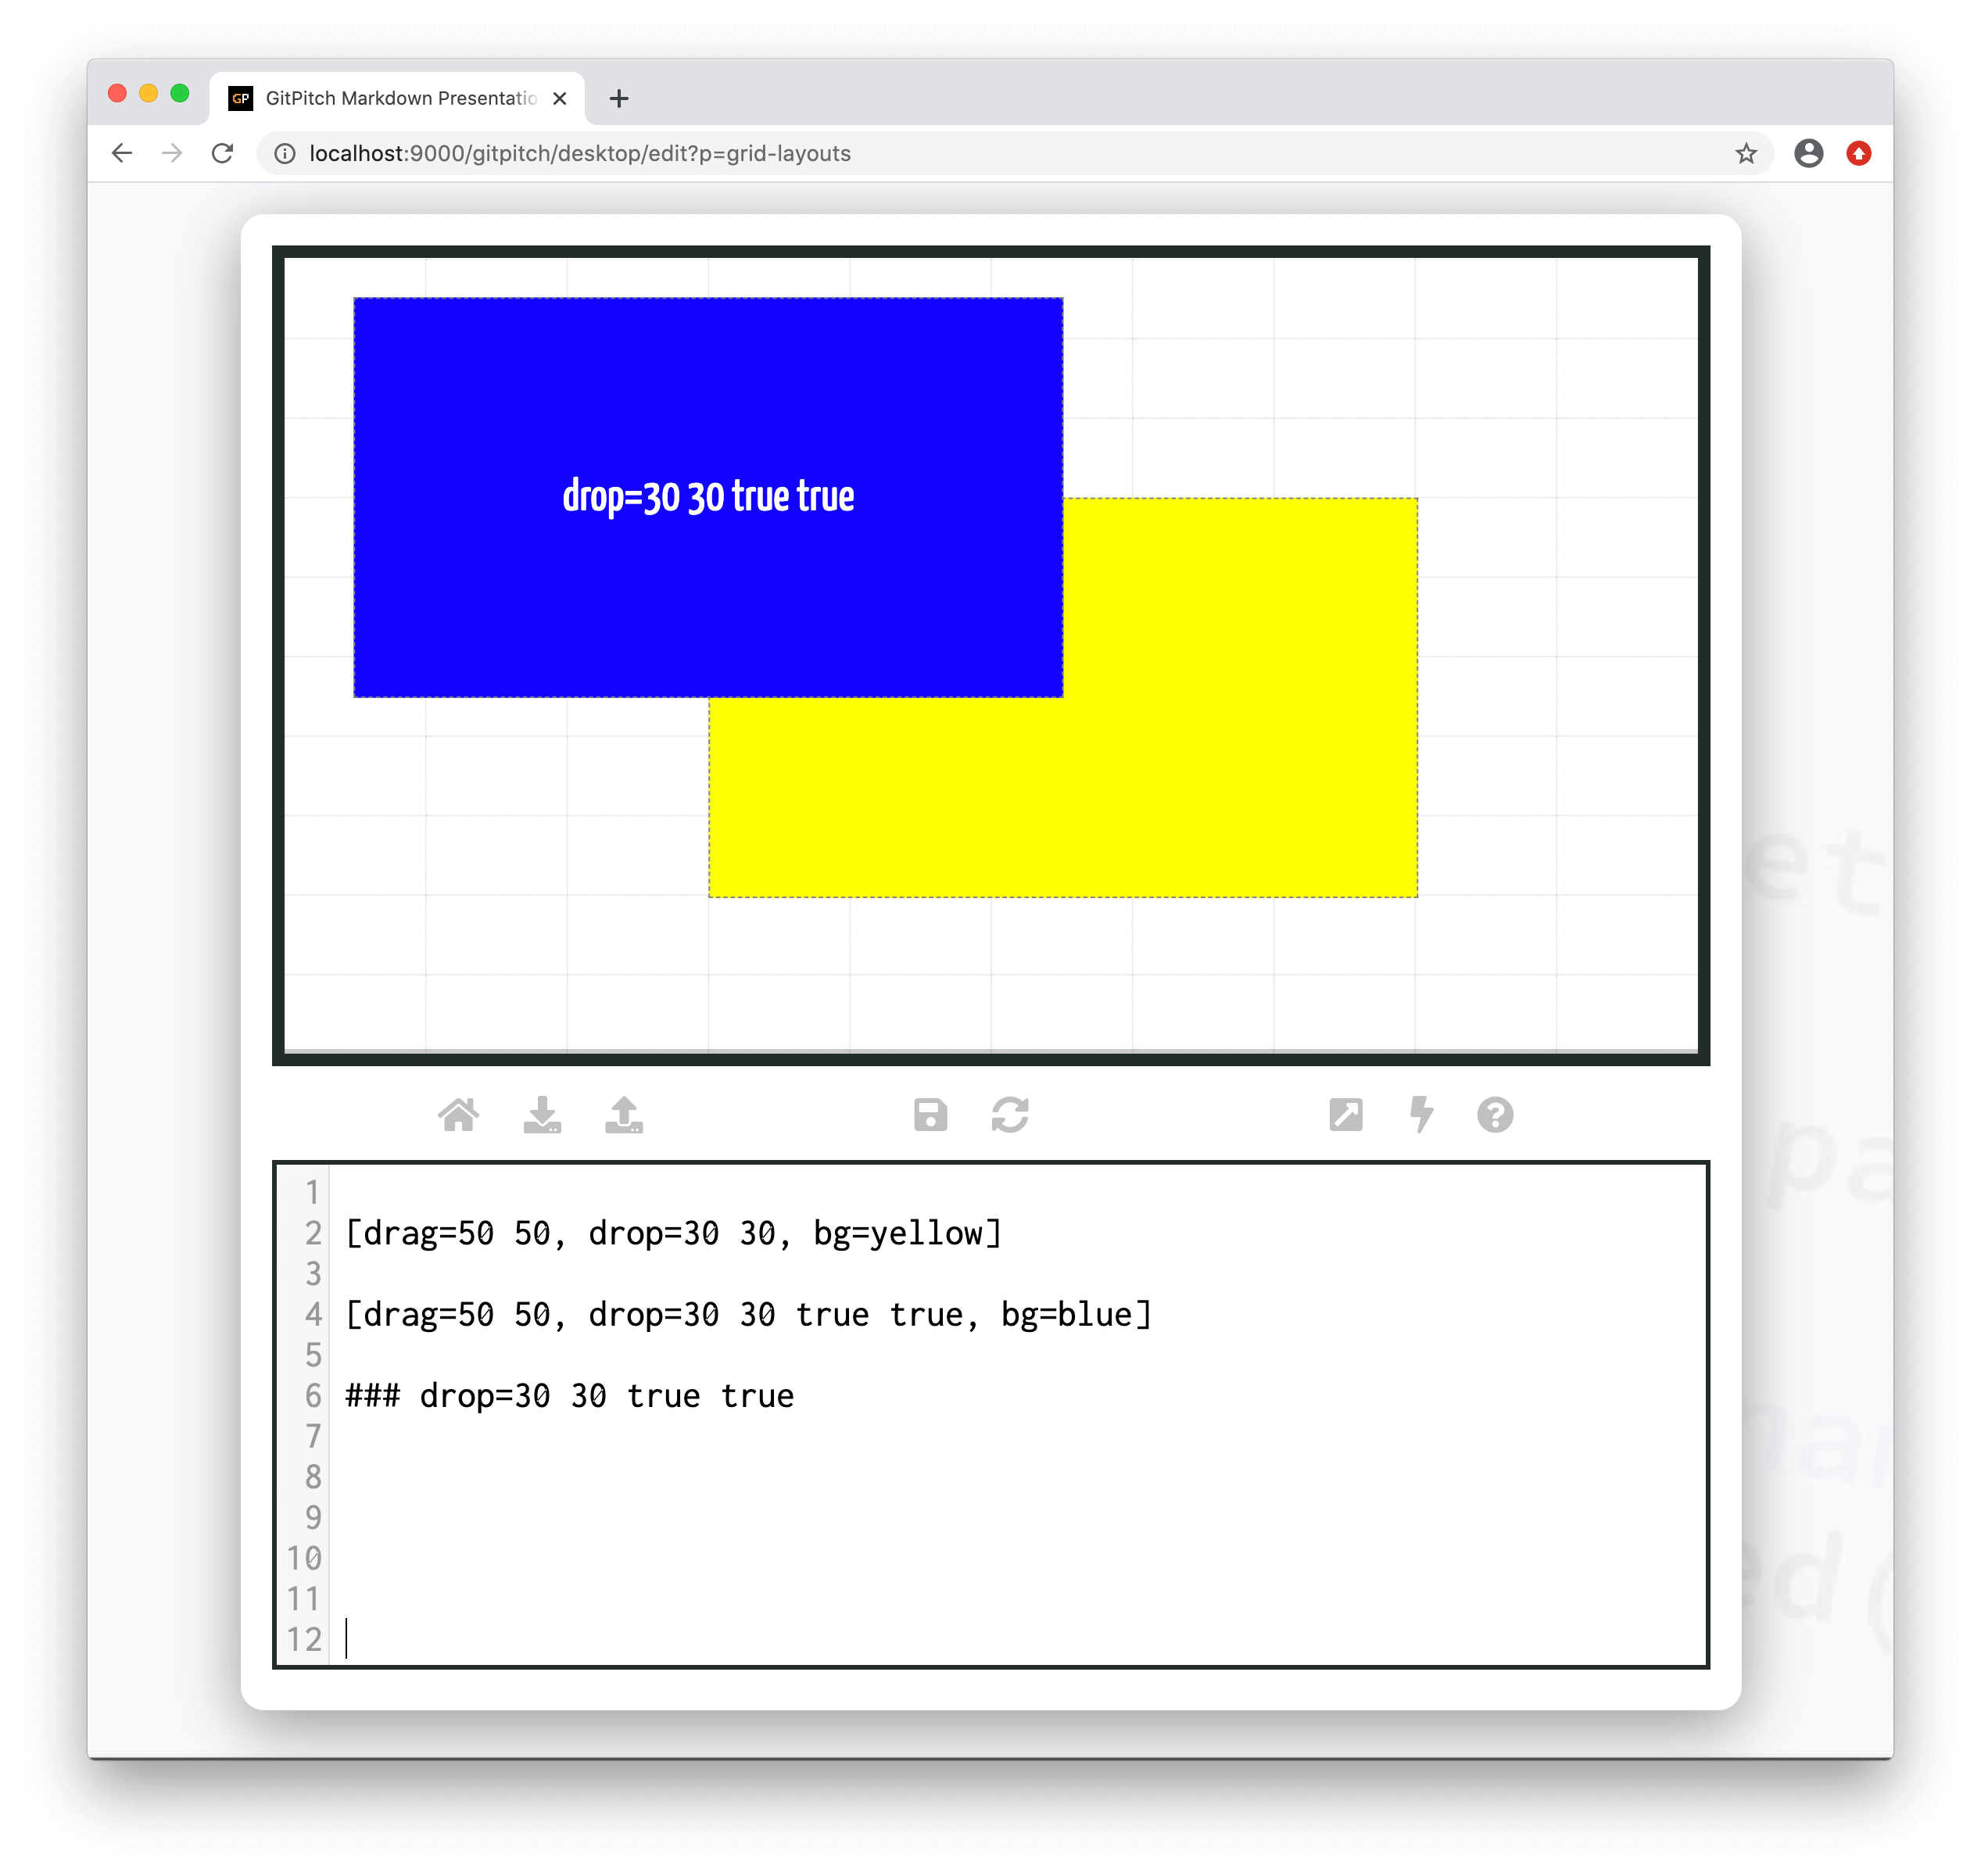The image size is (1981, 1876).
Task: Bookmark this page with star icon
Action: pos(1746,153)
